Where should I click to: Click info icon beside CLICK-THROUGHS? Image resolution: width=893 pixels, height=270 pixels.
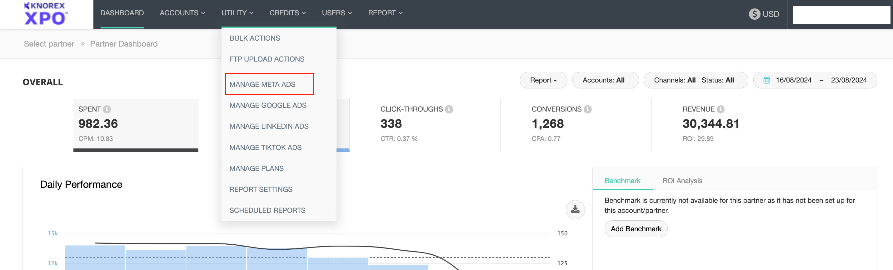[449, 109]
